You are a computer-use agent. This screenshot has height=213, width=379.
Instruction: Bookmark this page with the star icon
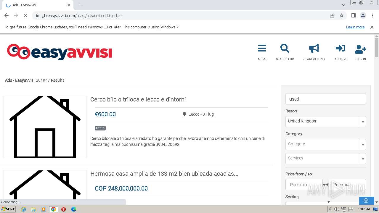point(342,16)
